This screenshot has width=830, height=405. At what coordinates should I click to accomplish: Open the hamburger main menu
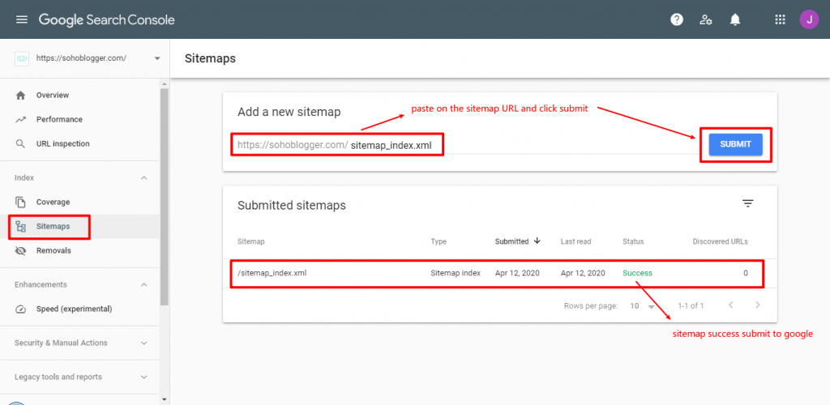21,19
